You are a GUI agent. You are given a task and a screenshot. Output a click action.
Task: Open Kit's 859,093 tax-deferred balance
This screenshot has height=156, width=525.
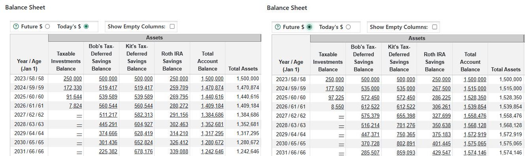[406, 152]
